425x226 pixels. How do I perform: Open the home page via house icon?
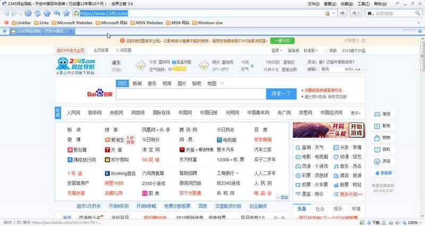click(47, 13)
